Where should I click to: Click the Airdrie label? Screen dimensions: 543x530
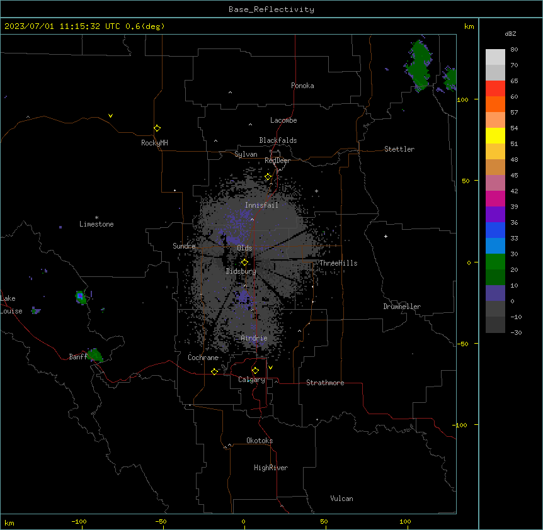254,338
